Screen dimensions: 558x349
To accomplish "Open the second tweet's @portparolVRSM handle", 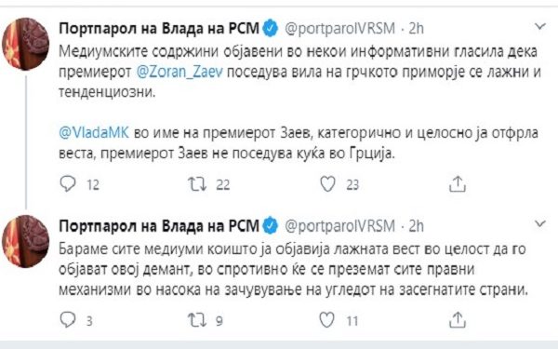I will point(339,226).
